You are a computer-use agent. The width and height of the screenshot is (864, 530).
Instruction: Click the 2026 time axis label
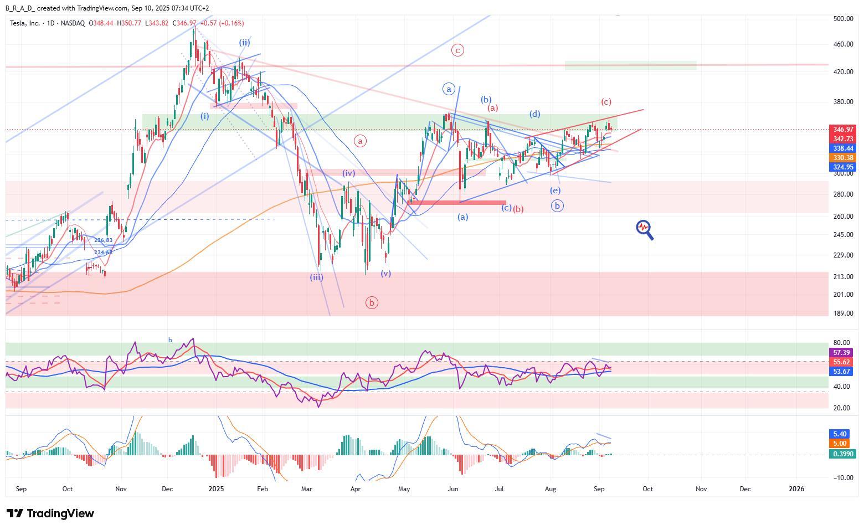[x=796, y=489]
